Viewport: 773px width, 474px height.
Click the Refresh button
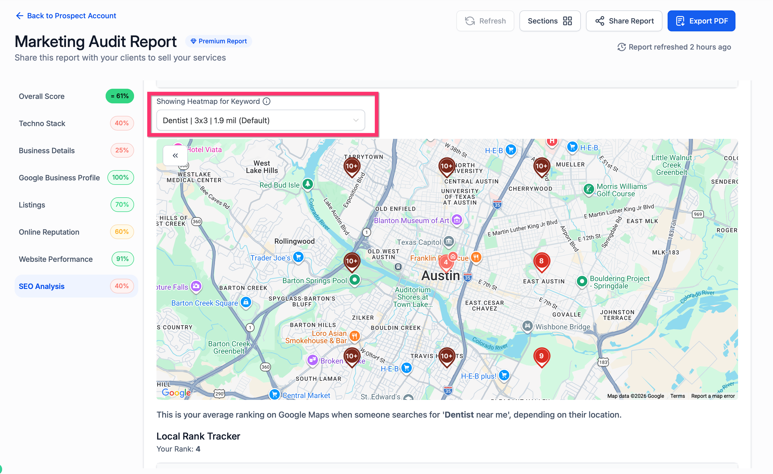coord(485,21)
